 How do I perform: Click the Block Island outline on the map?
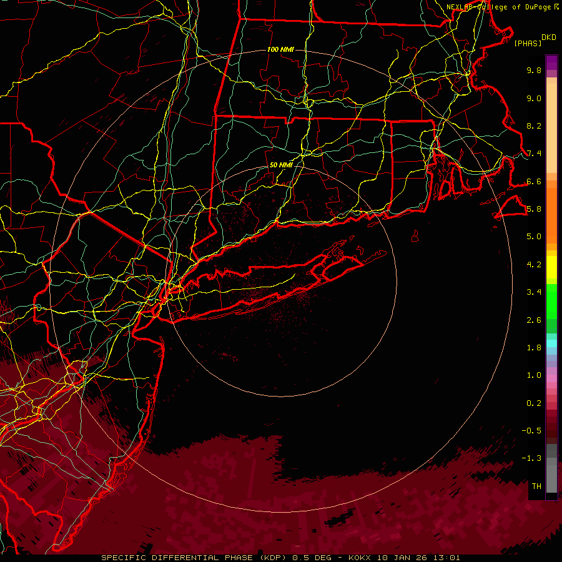[415, 236]
